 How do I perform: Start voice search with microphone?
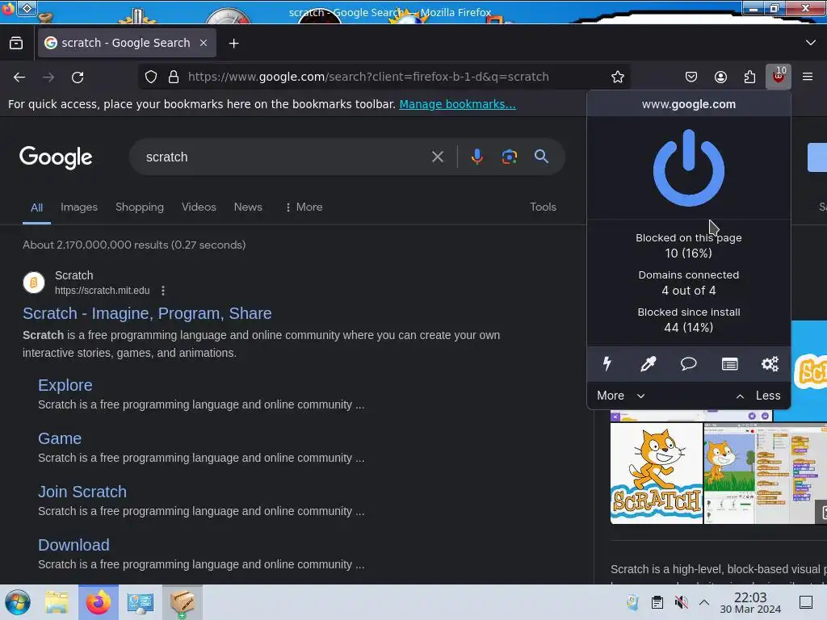point(476,157)
